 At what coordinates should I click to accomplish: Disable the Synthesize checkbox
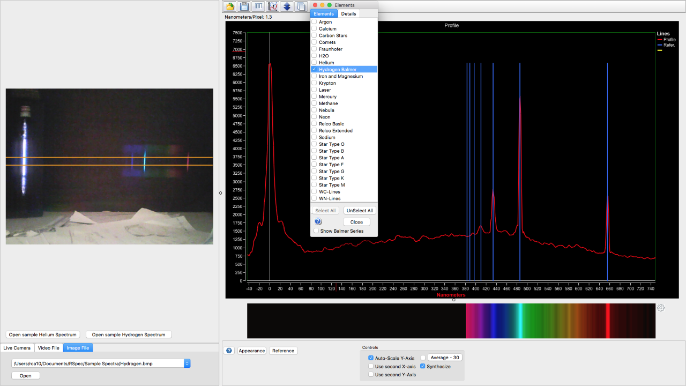click(423, 366)
